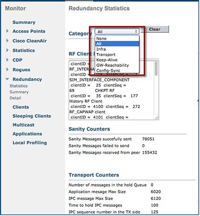Click the Sanity Counters heading
Viewport: 200px width, 216px height.
coord(89,129)
